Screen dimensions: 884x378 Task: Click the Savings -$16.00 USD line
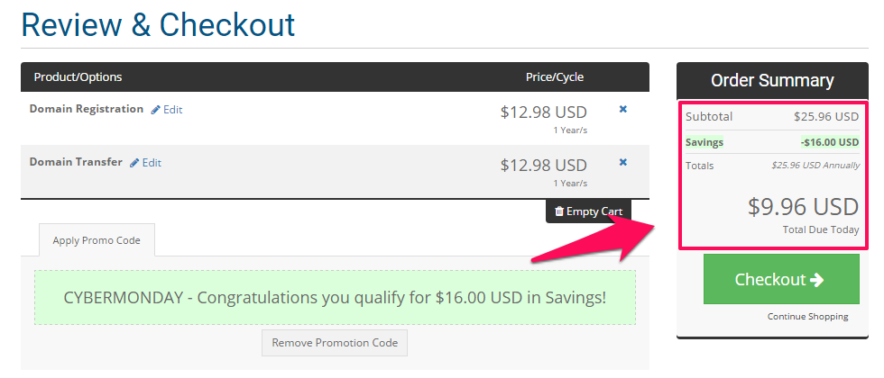[x=772, y=142]
